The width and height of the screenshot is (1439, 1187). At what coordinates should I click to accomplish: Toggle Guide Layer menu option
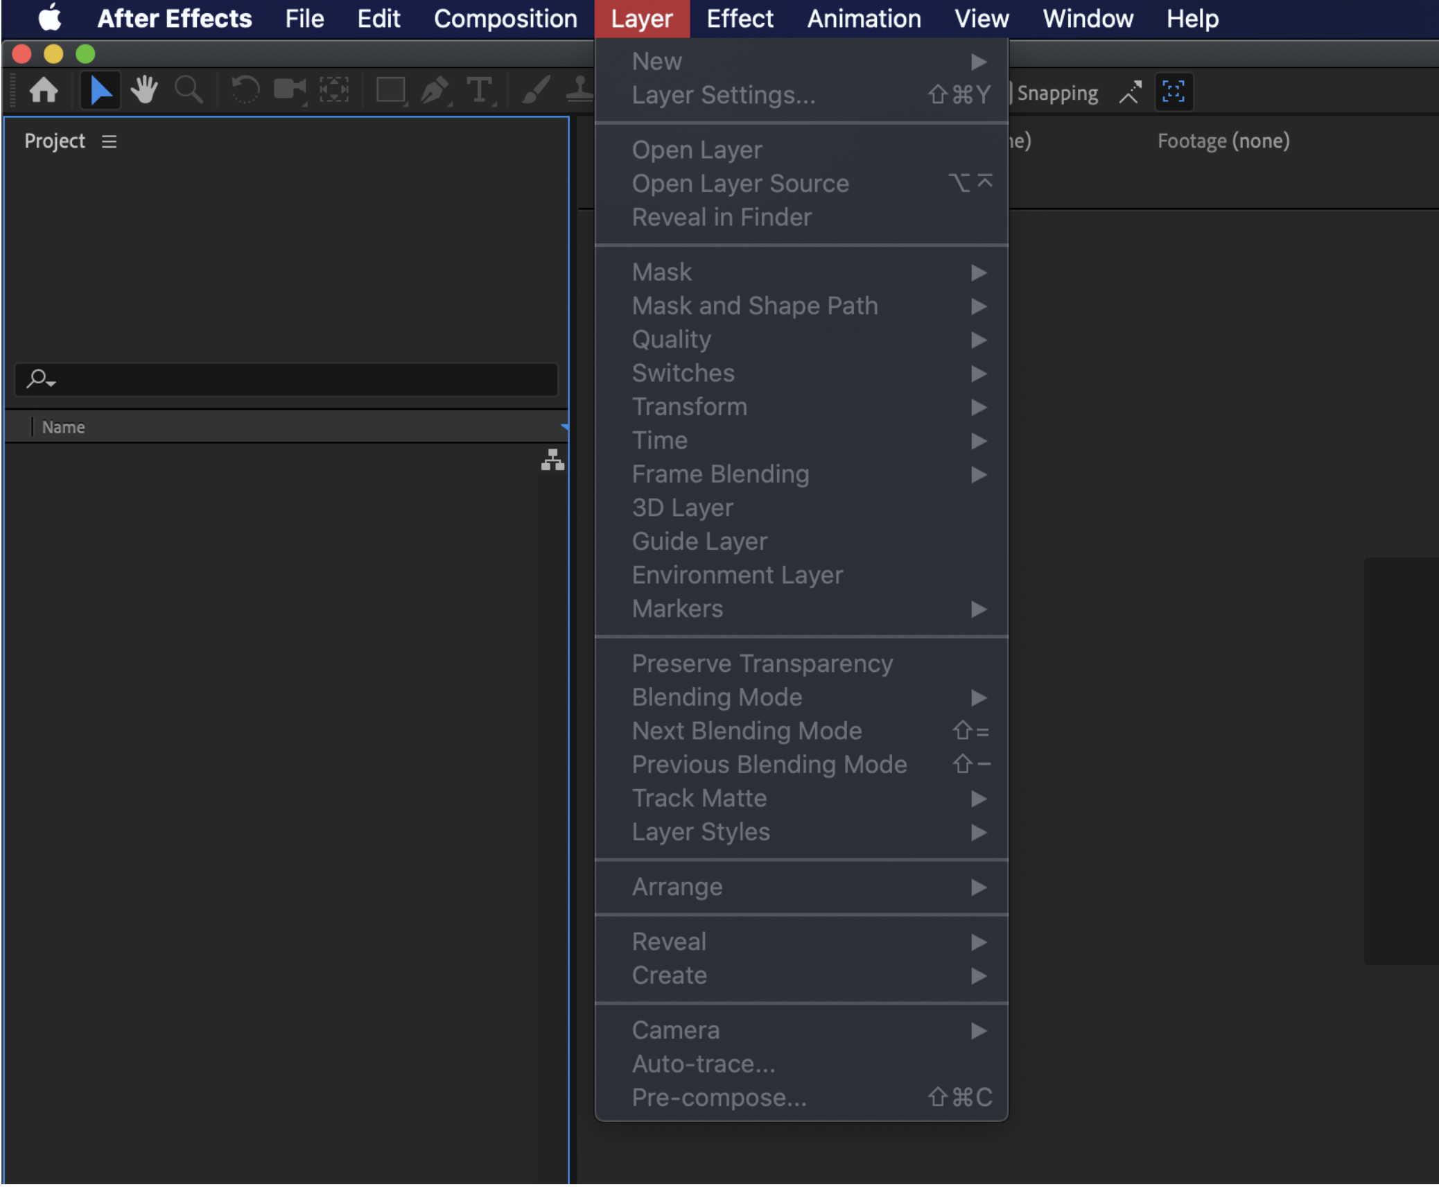point(801,541)
